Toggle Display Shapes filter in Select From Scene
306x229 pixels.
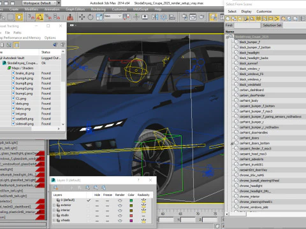[234, 18]
